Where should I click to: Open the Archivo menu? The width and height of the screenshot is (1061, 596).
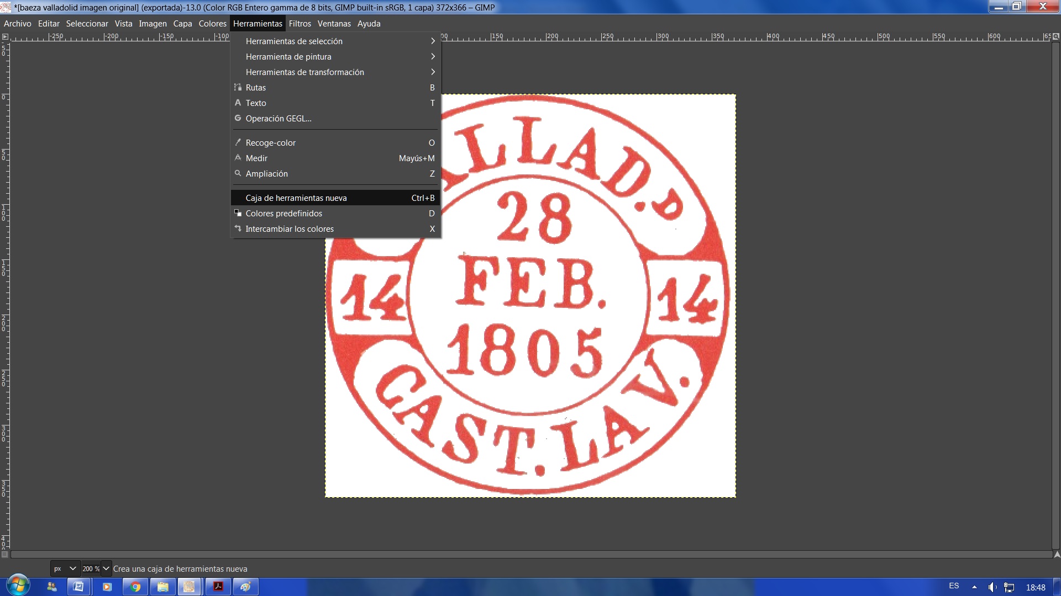(18, 24)
